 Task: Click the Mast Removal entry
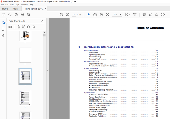(94, 88)
